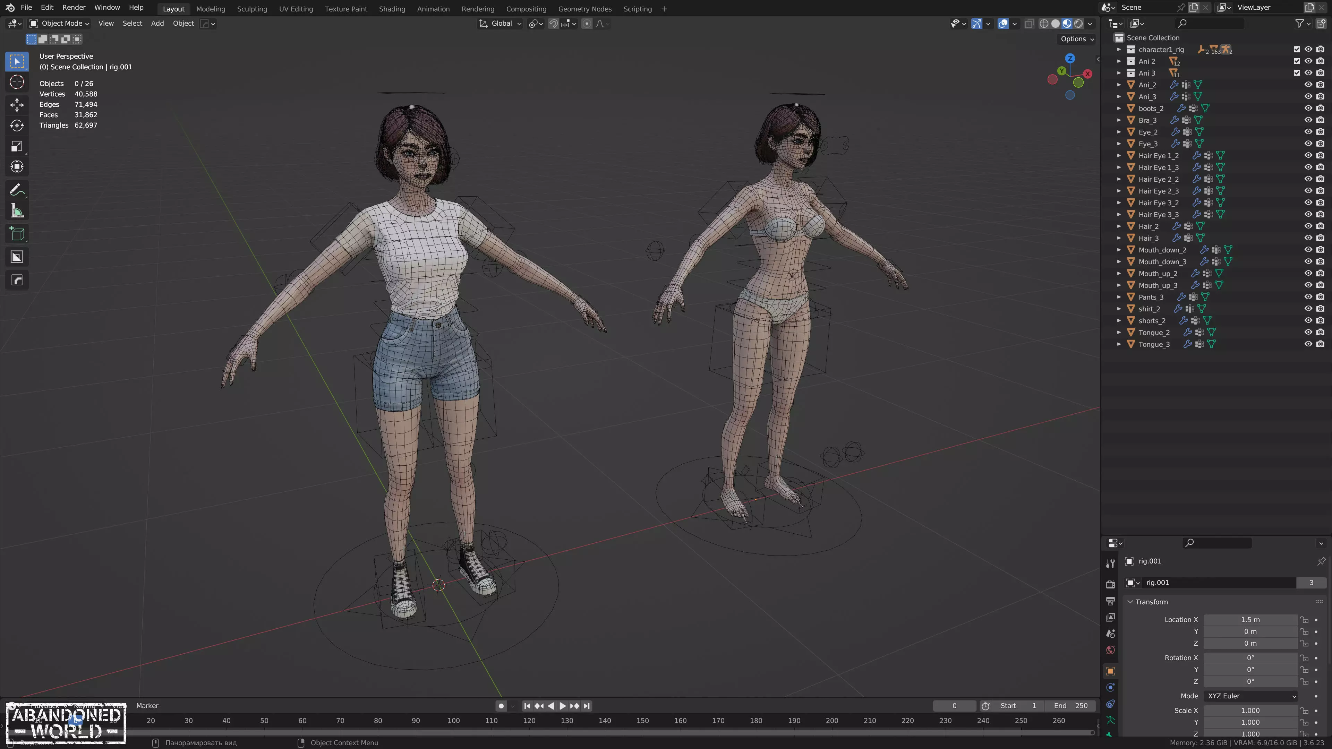Jump to the first frame

(527, 706)
